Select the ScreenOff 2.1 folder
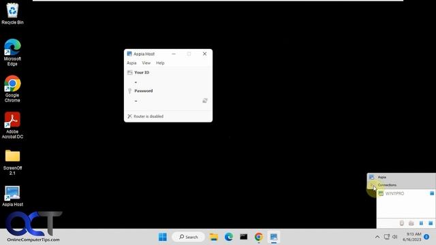The width and height of the screenshot is (436, 245). (x=12, y=162)
